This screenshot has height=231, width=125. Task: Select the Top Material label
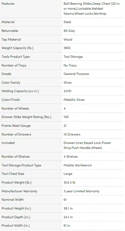pyautogui.click(x=11, y=39)
